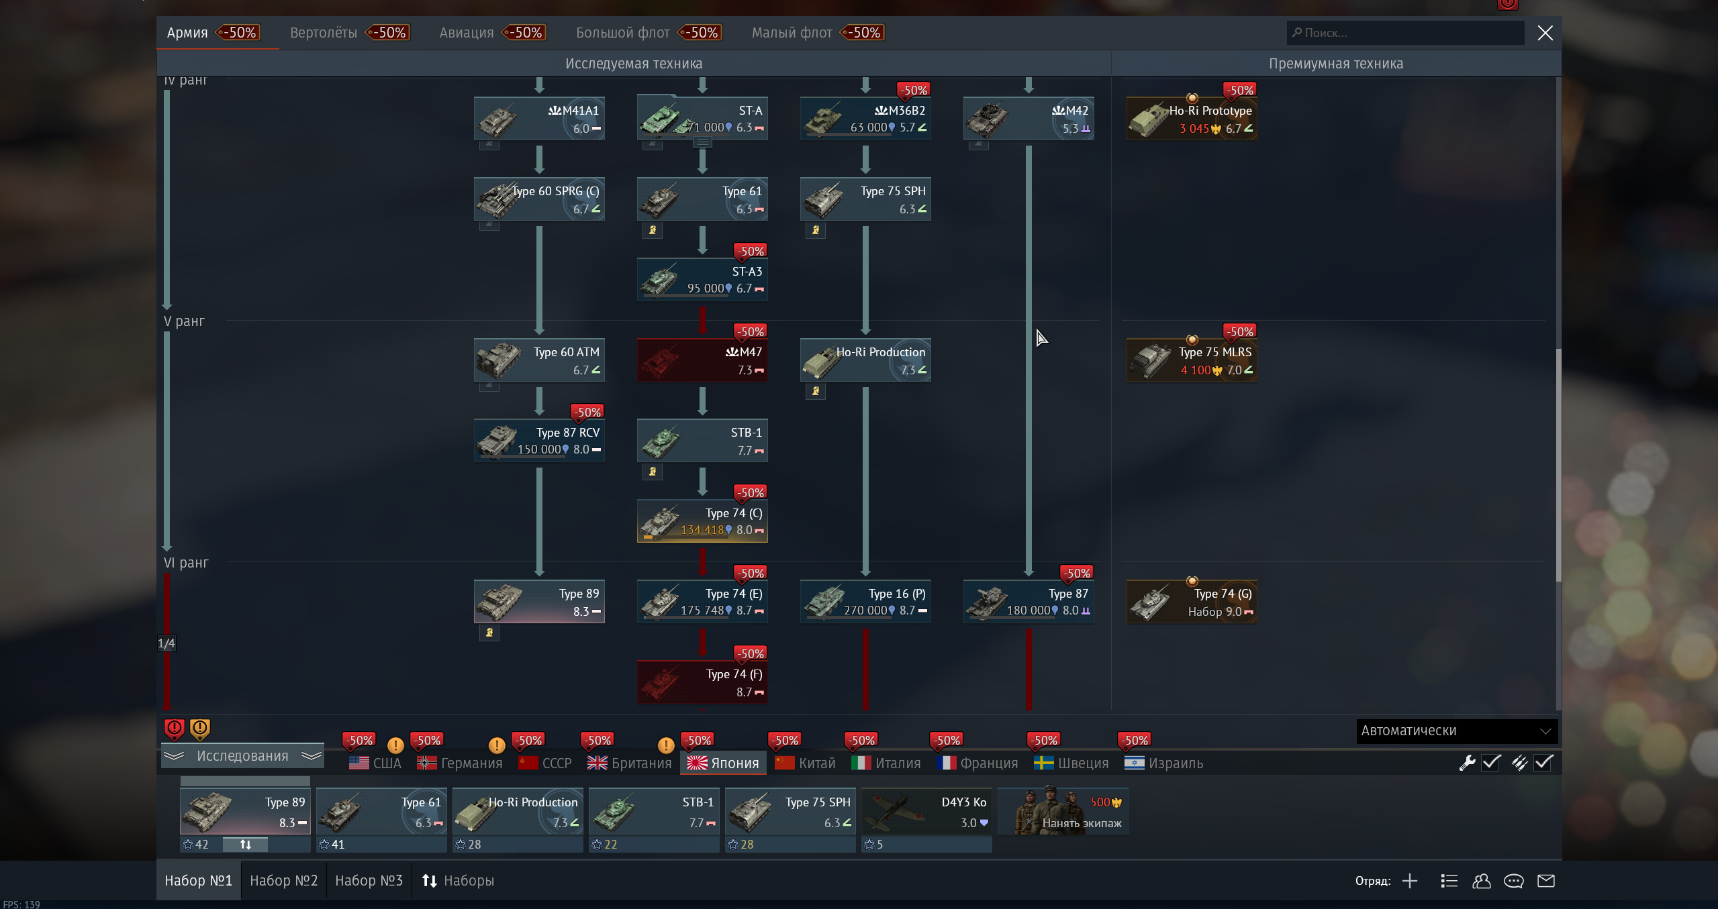Close the research window with X
Viewport: 1718px width, 909px height.
1545,33
